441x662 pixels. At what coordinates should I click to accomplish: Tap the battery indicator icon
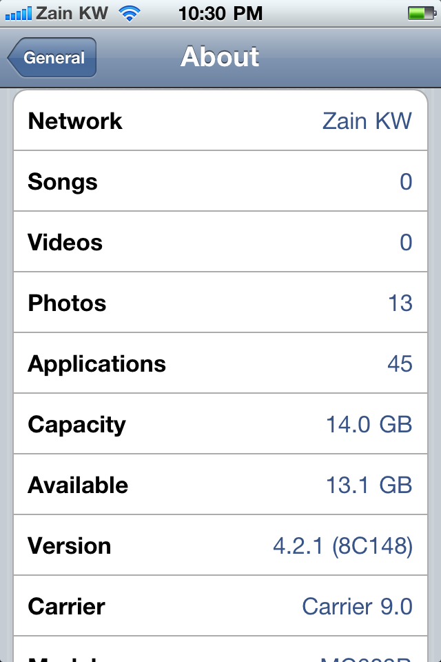point(419,12)
